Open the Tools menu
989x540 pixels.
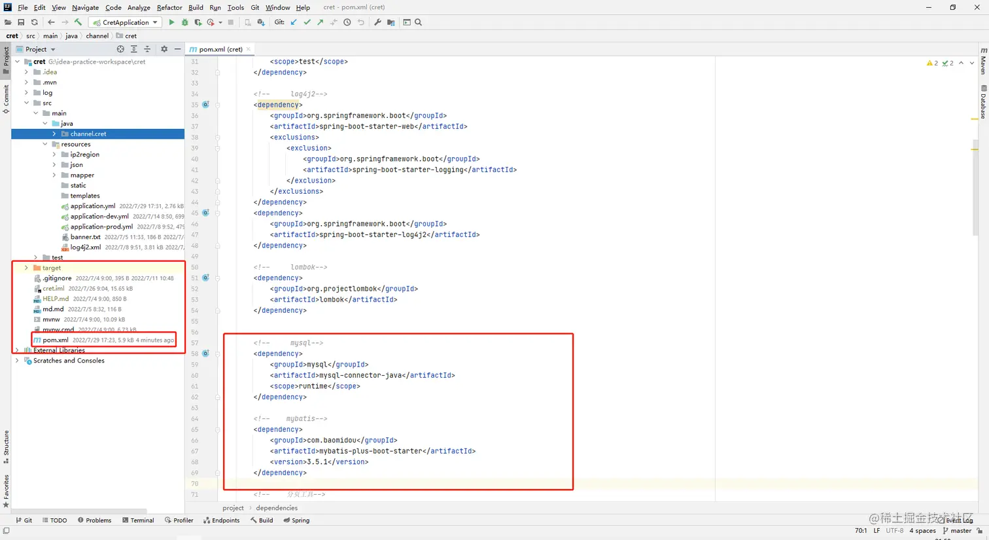[x=235, y=7]
